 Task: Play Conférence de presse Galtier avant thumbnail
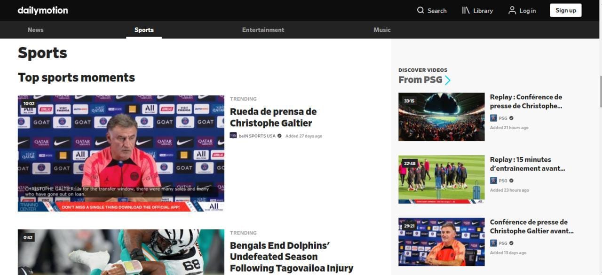tap(441, 242)
